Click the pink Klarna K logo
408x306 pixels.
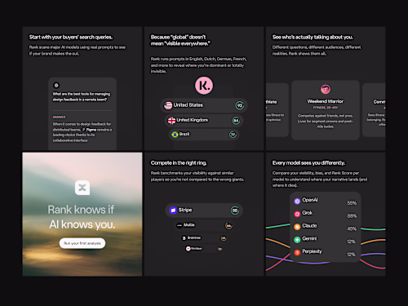(x=204, y=86)
